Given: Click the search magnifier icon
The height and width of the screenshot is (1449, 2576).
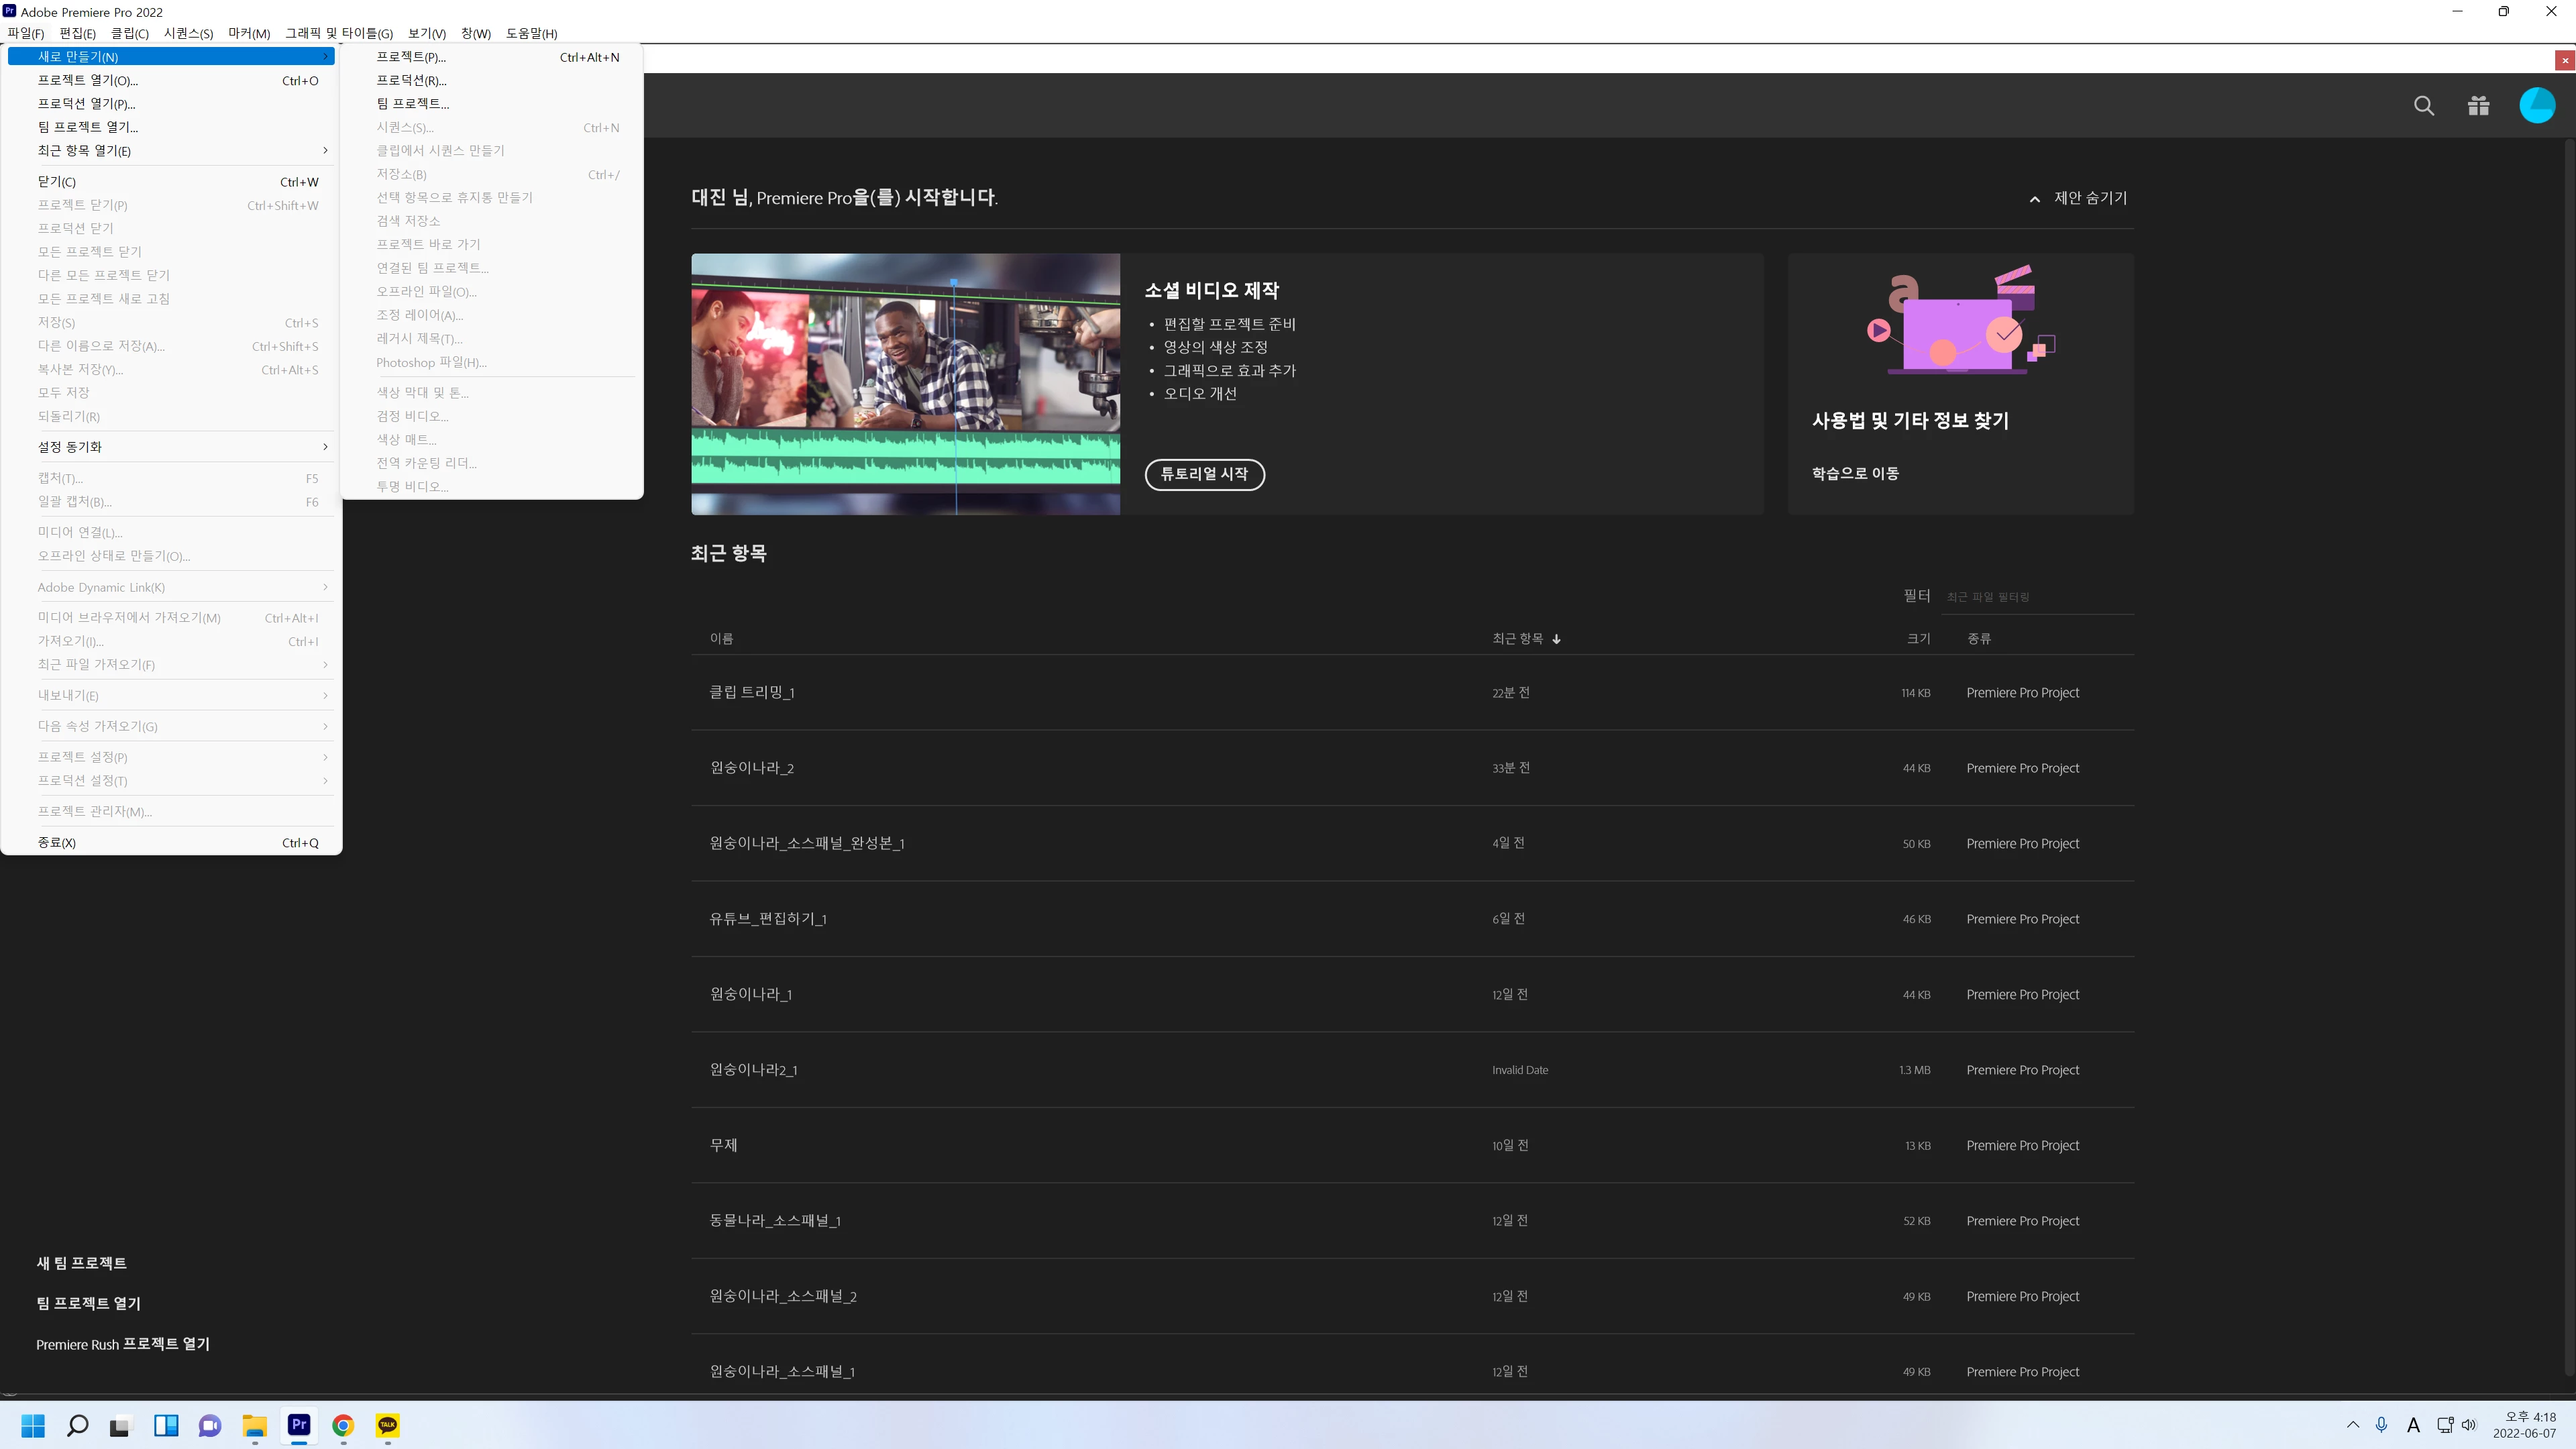Looking at the screenshot, I should 2423,106.
